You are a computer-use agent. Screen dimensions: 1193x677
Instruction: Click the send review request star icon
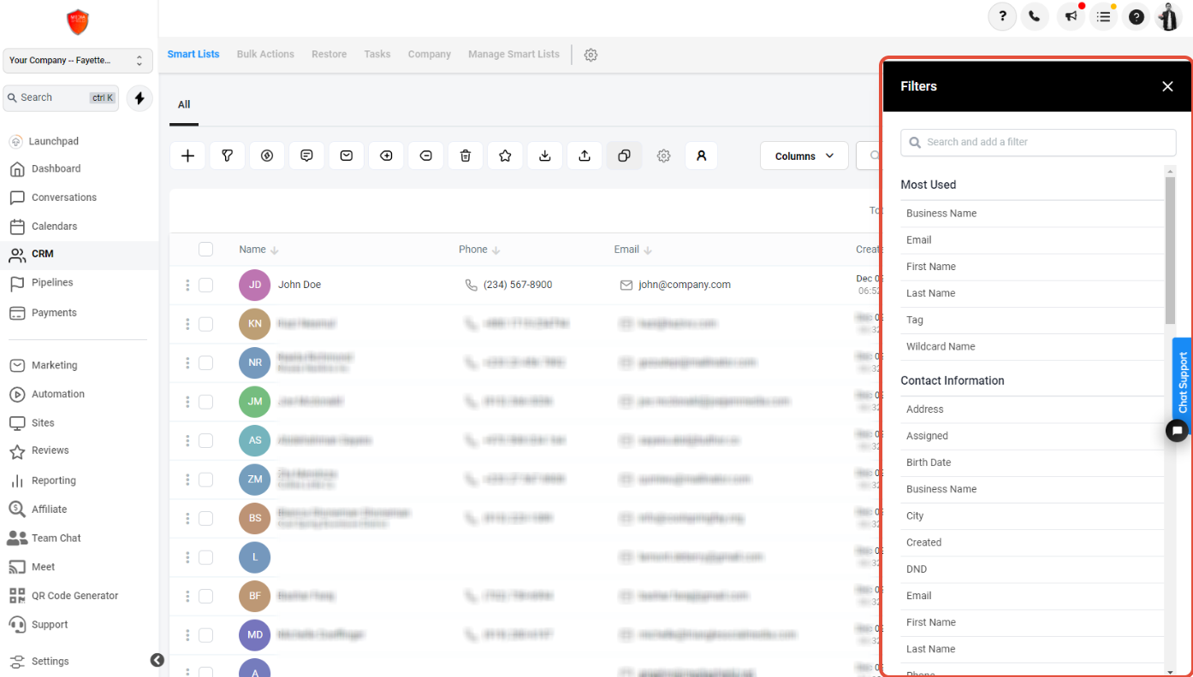point(505,156)
